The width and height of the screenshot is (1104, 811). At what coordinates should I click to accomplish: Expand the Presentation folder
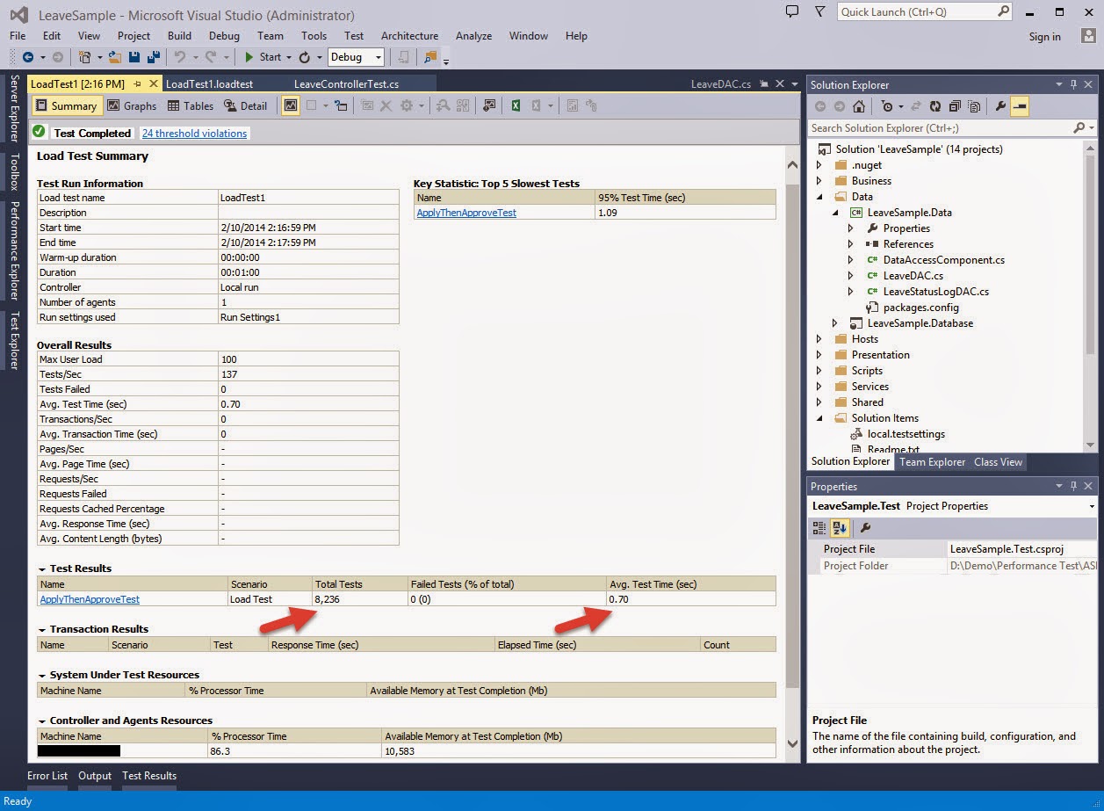pyautogui.click(x=819, y=355)
